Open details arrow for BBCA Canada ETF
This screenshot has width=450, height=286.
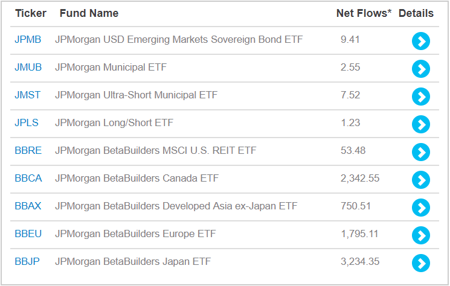[420, 180]
